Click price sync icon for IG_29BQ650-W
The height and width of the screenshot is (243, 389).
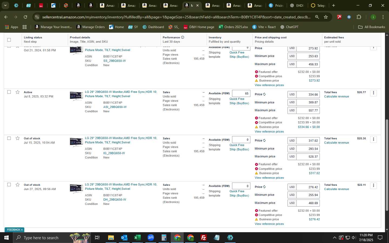(x=264, y=140)
